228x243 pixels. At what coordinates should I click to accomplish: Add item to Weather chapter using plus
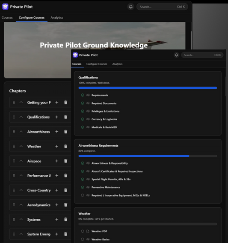[x=57, y=146]
